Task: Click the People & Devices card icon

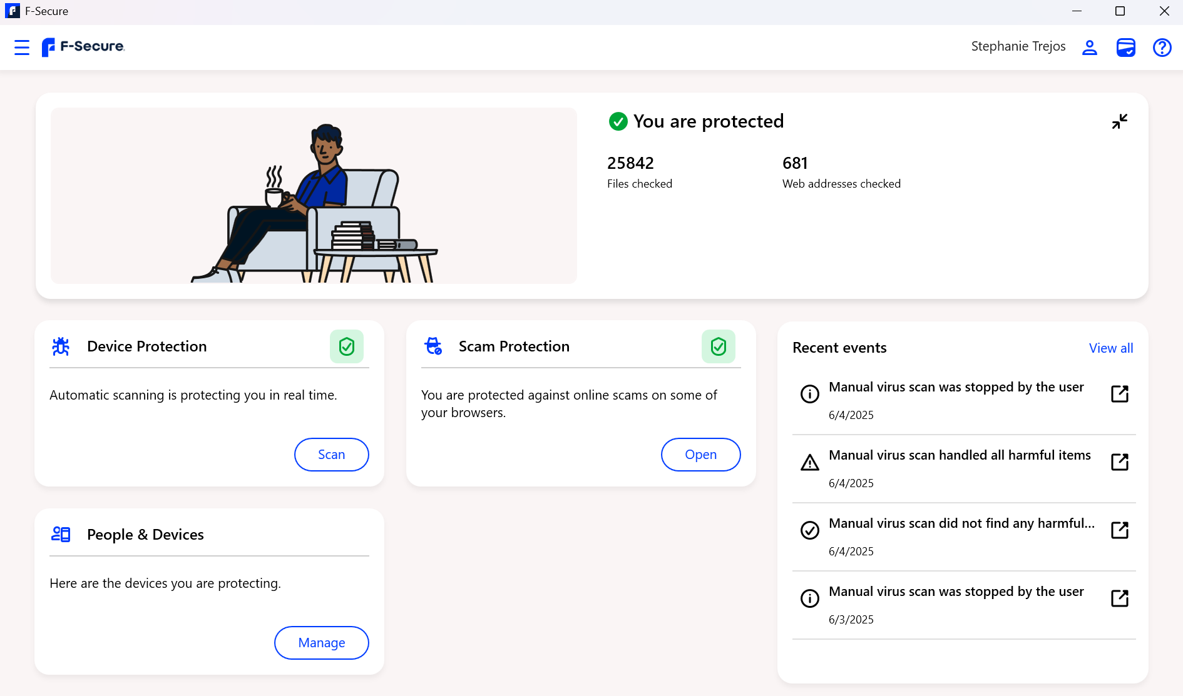Action: [x=61, y=534]
